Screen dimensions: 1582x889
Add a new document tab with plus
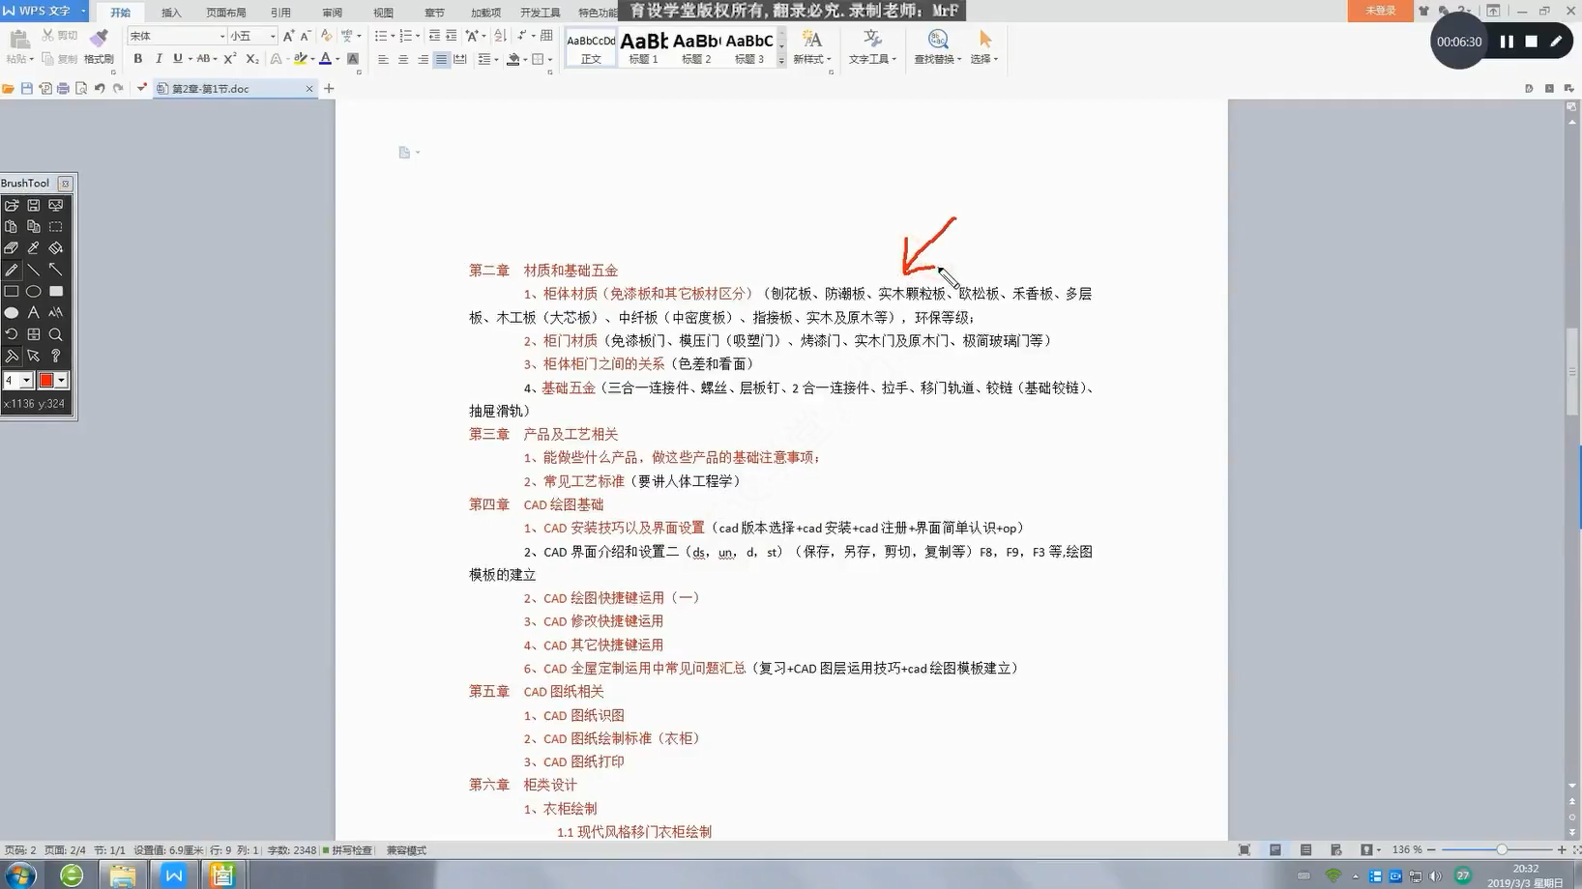(329, 88)
